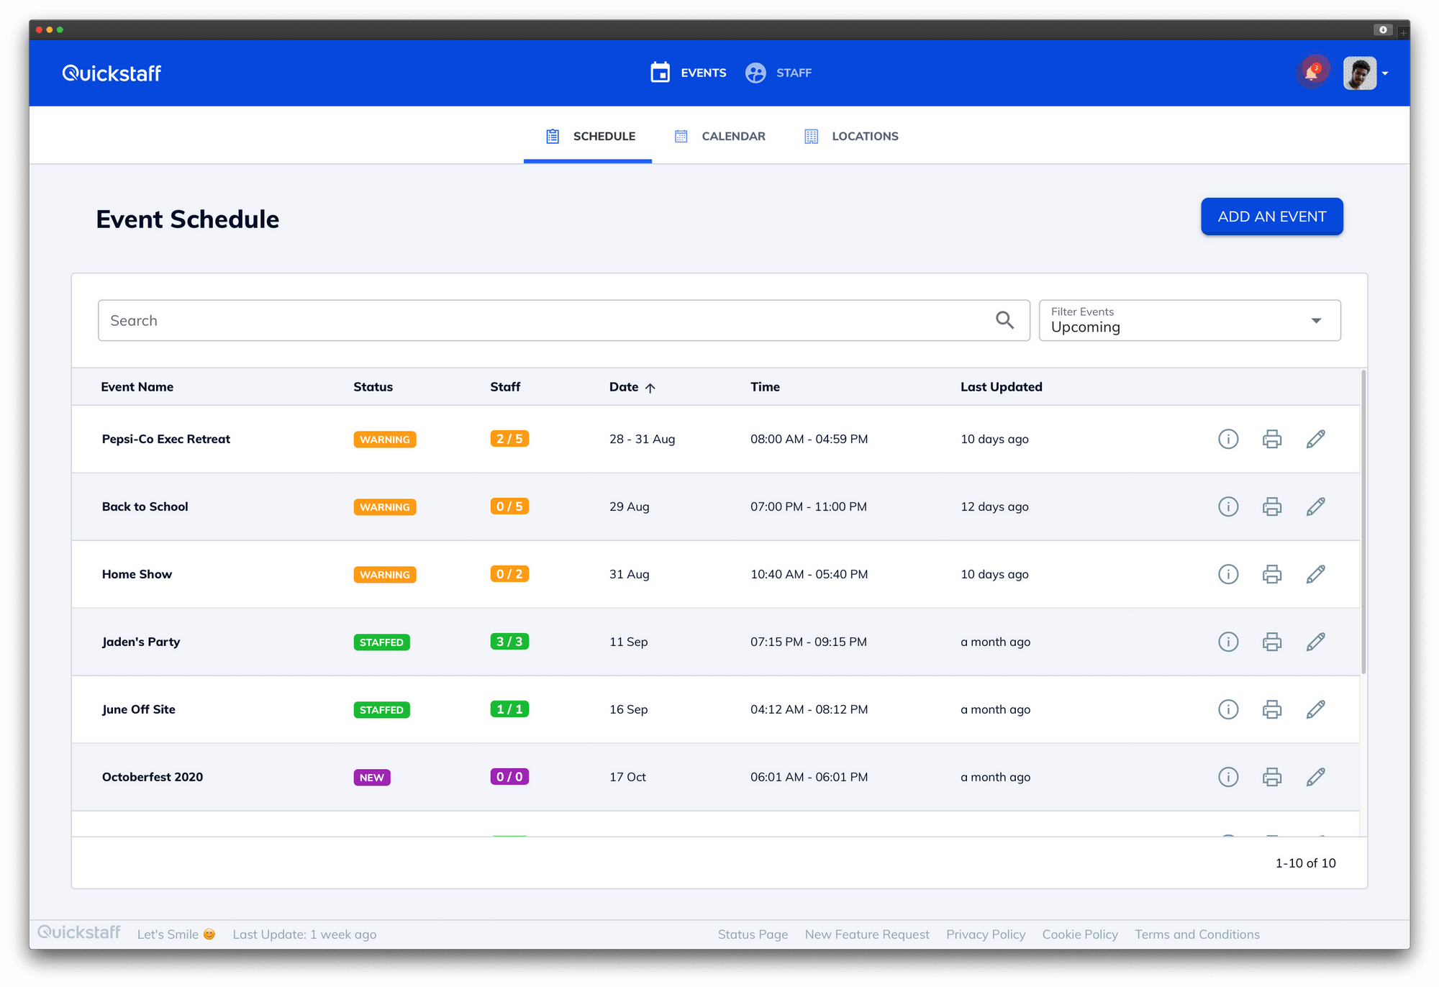Print the Jaden's Party event

coord(1272,642)
